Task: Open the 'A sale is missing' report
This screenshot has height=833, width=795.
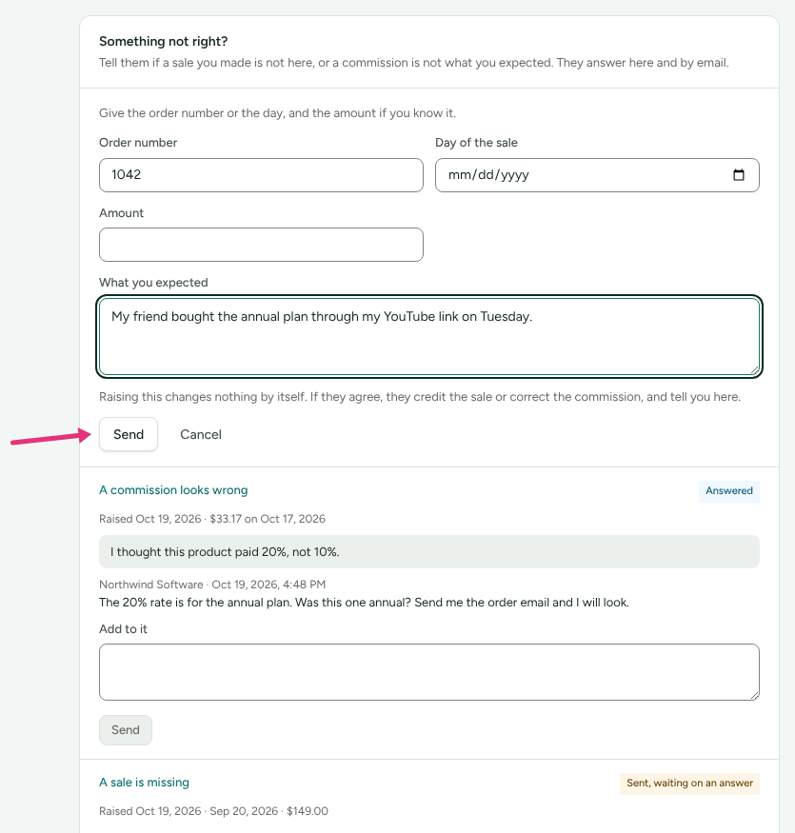Action: (x=144, y=783)
